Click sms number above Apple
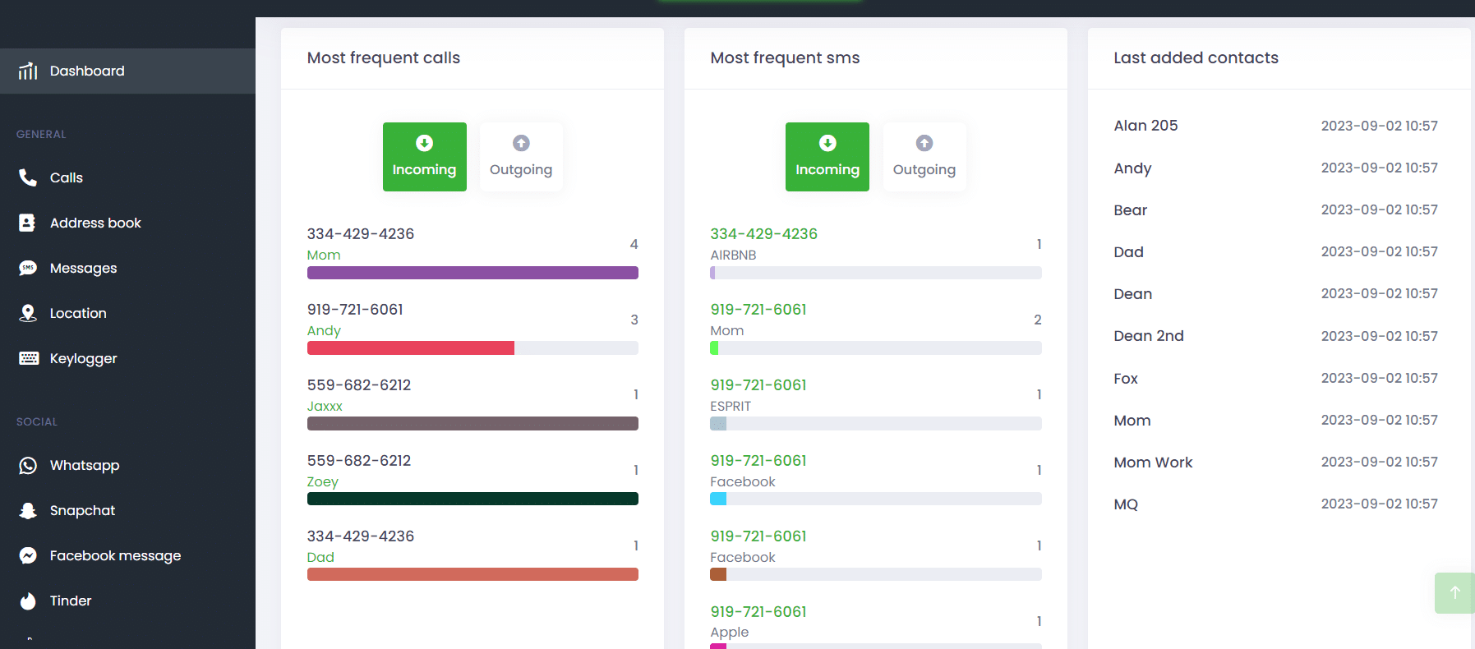The height and width of the screenshot is (649, 1475). click(758, 612)
